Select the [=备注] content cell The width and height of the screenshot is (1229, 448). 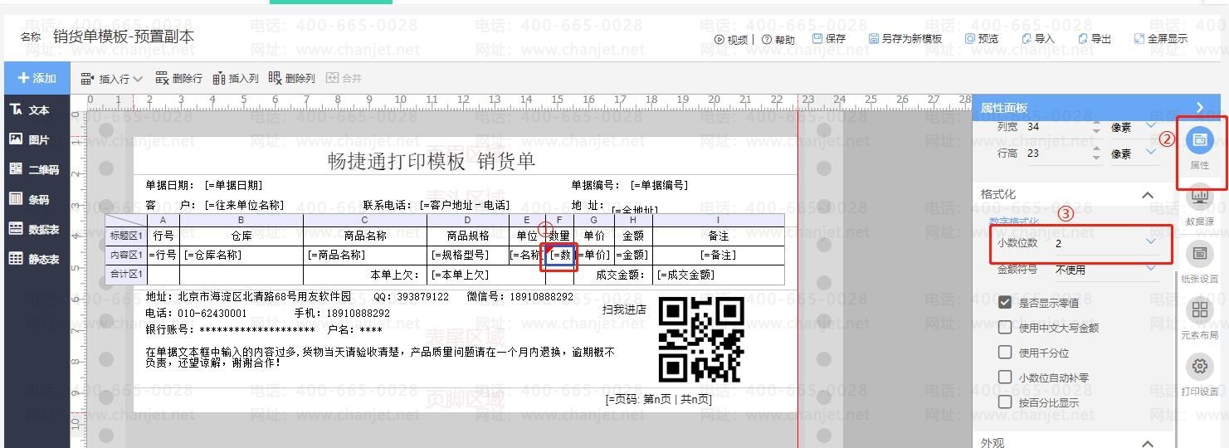point(718,255)
